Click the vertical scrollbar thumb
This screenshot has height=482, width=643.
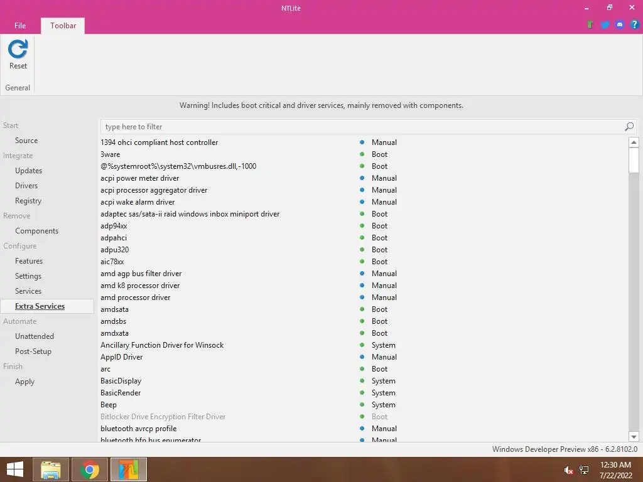coord(634,160)
